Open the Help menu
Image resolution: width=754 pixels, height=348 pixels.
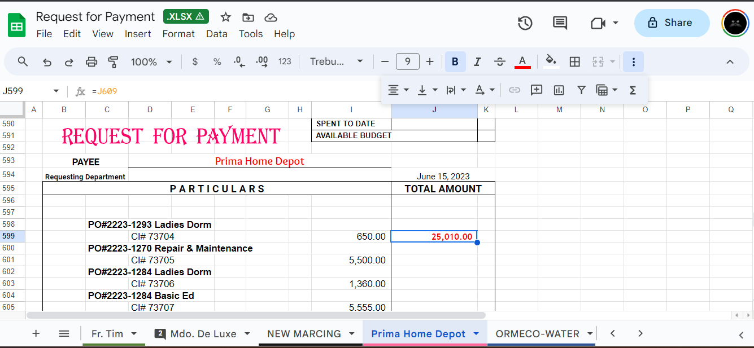tap(285, 34)
